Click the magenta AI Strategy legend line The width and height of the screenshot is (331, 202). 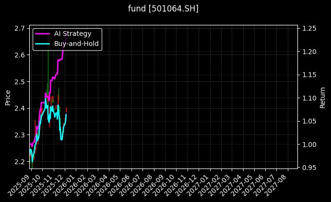[42, 34]
